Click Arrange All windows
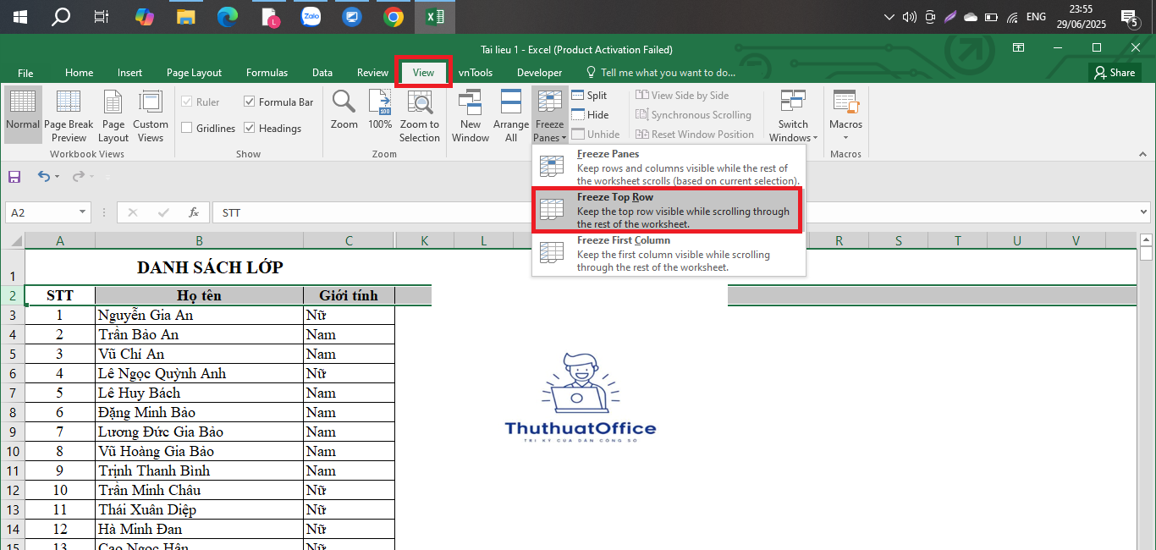Viewport: 1156px width, 550px height. (x=511, y=115)
